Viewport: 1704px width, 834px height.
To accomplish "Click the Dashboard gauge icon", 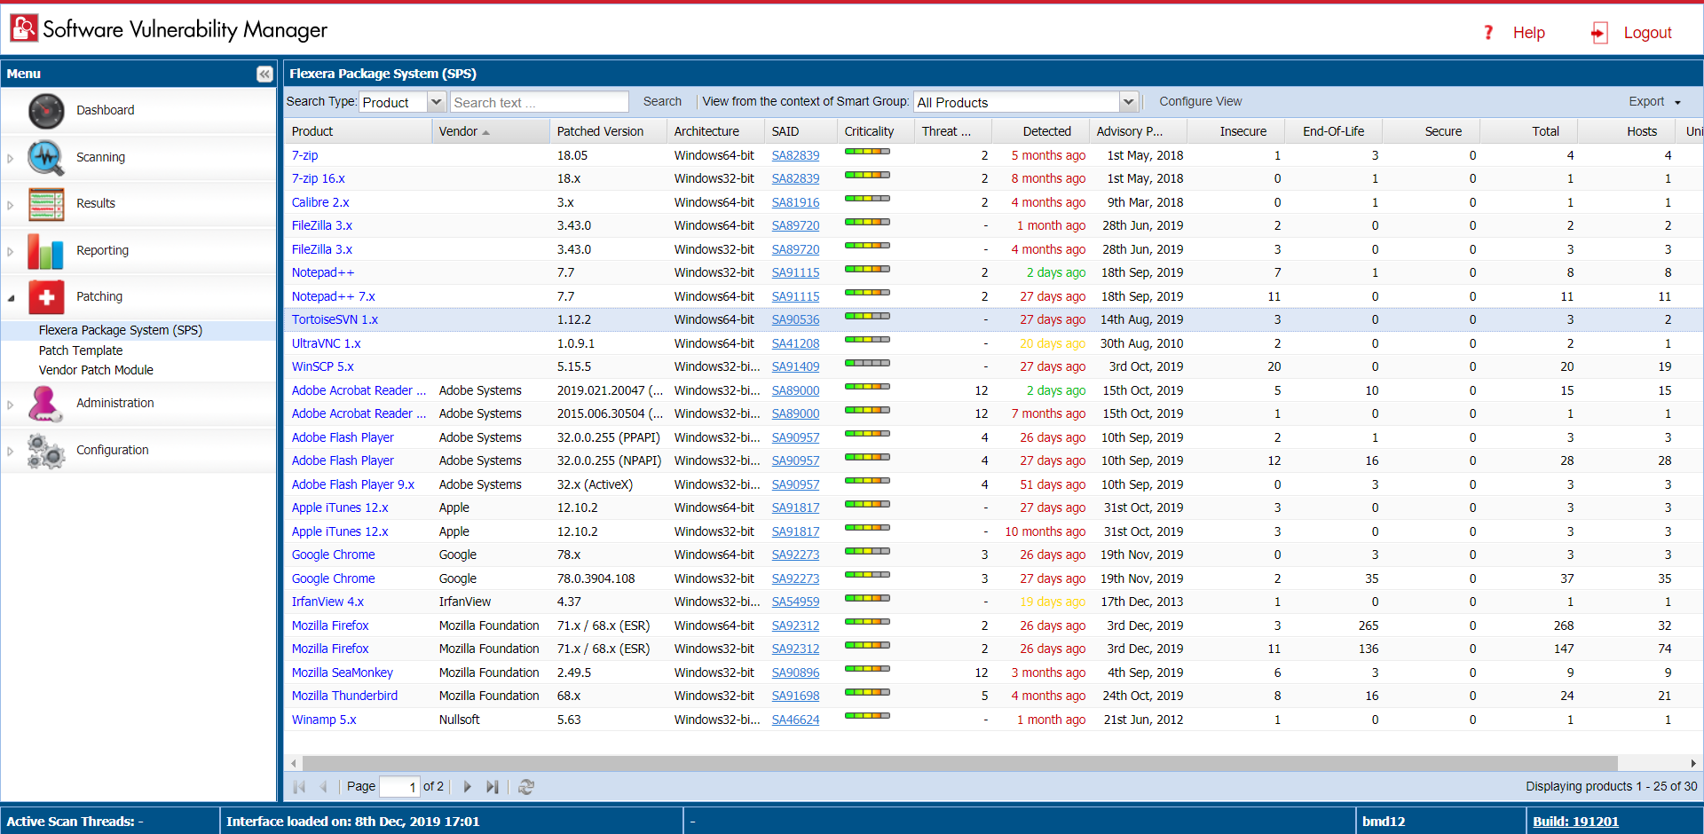I will [x=46, y=111].
